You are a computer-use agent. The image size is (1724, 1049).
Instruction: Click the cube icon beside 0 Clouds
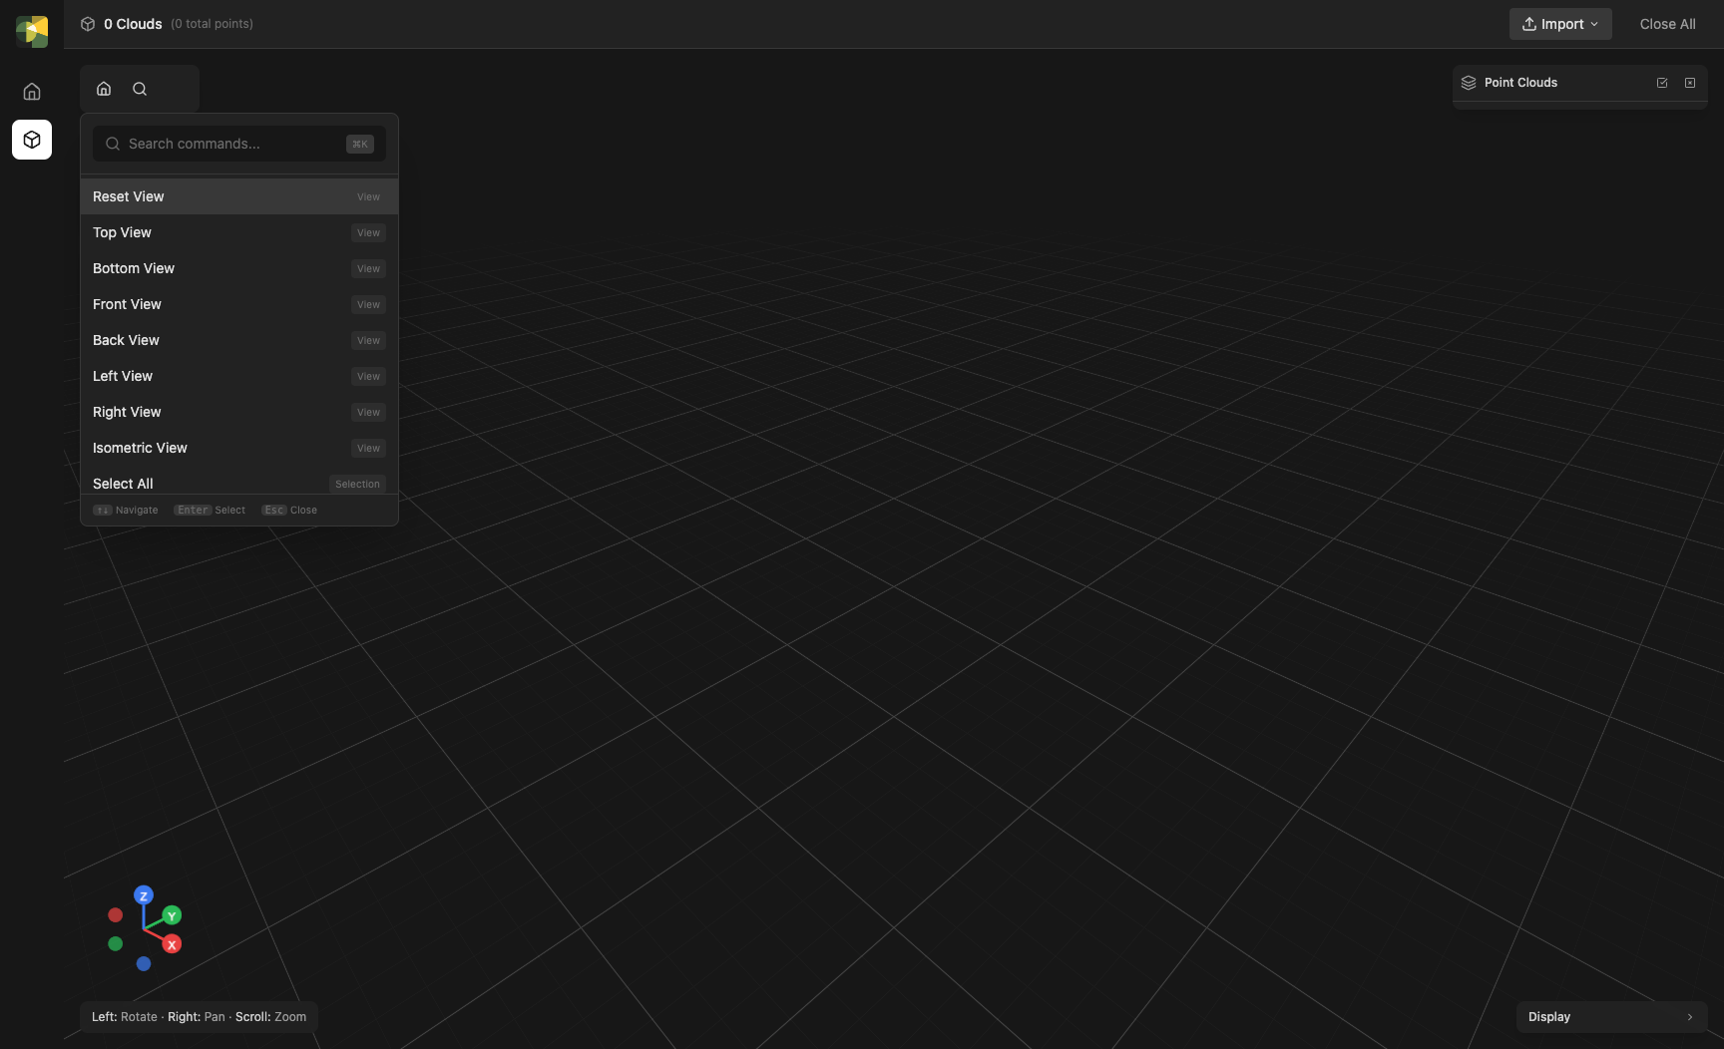pyautogui.click(x=88, y=24)
